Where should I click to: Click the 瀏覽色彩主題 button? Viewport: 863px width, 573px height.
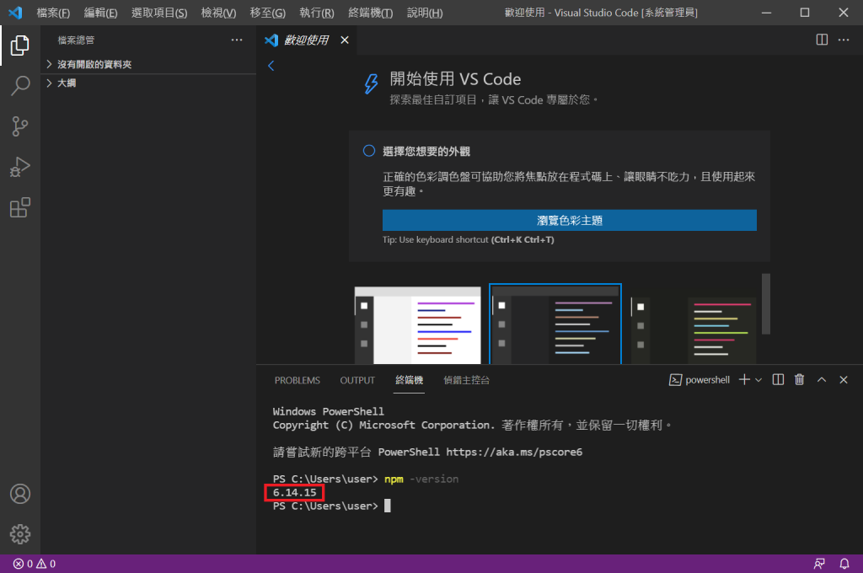click(x=569, y=220)
